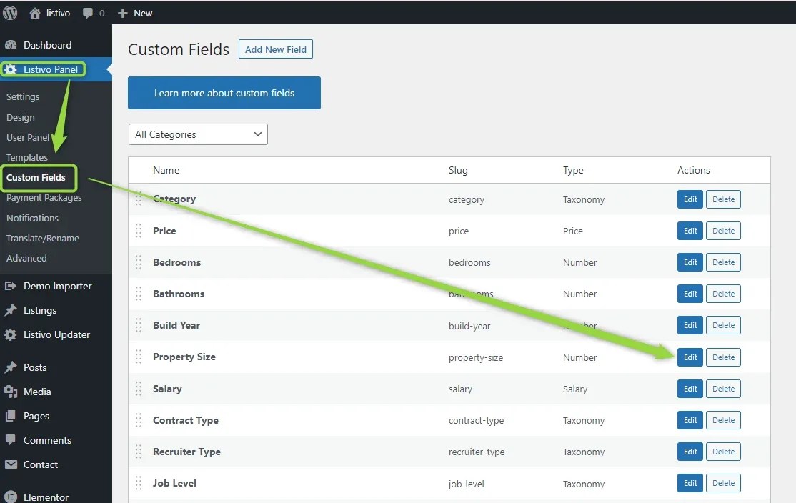The height and width of the screenshot is (503, 796).
Task: Open Notifications submenu item
Action: coord(32,218)
